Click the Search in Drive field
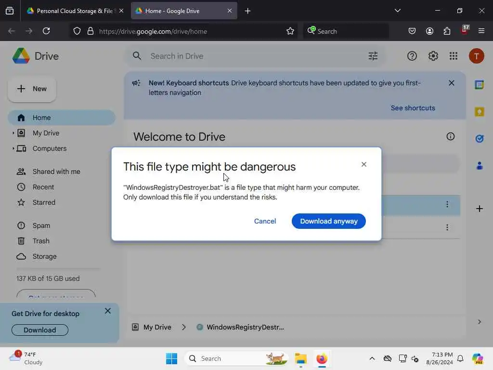493x370 pixels. click(x=255, y=56)
